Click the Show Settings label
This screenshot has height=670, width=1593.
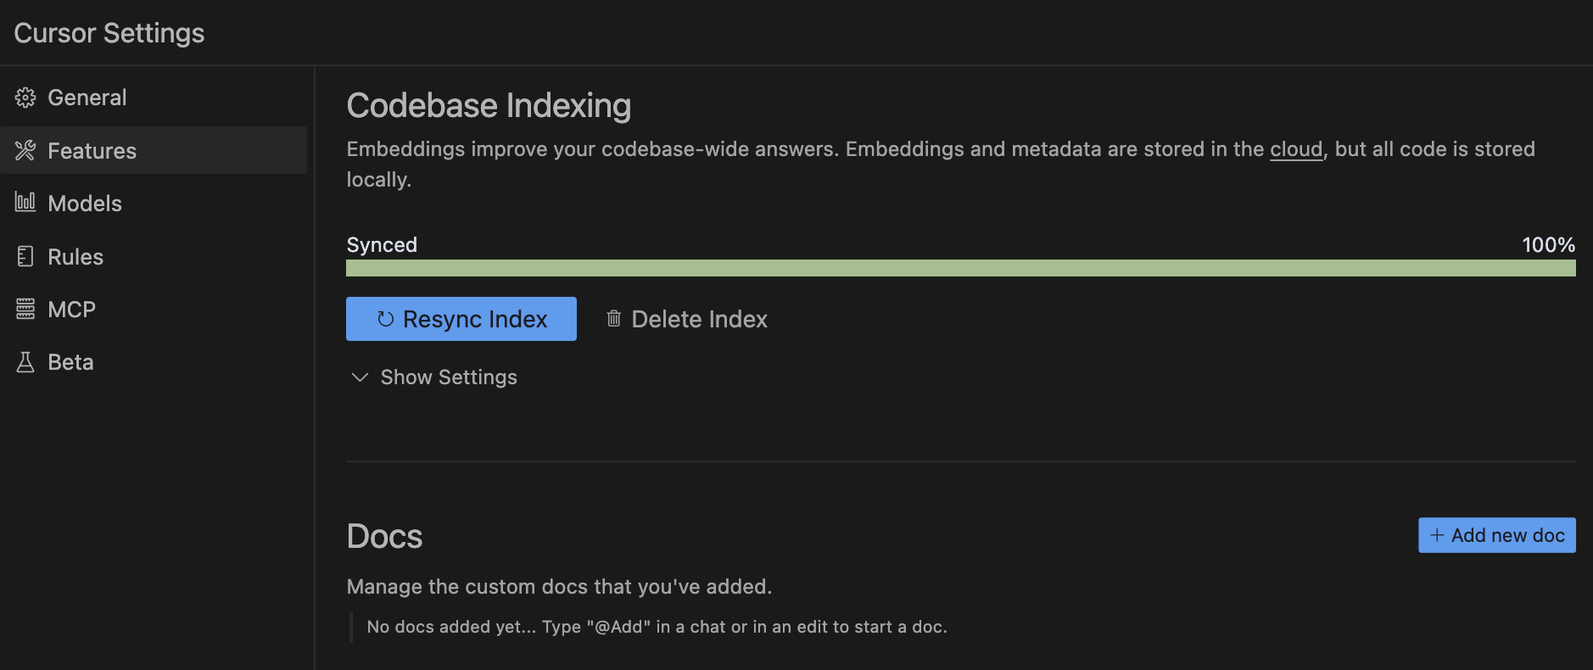[x=449, y=377]
